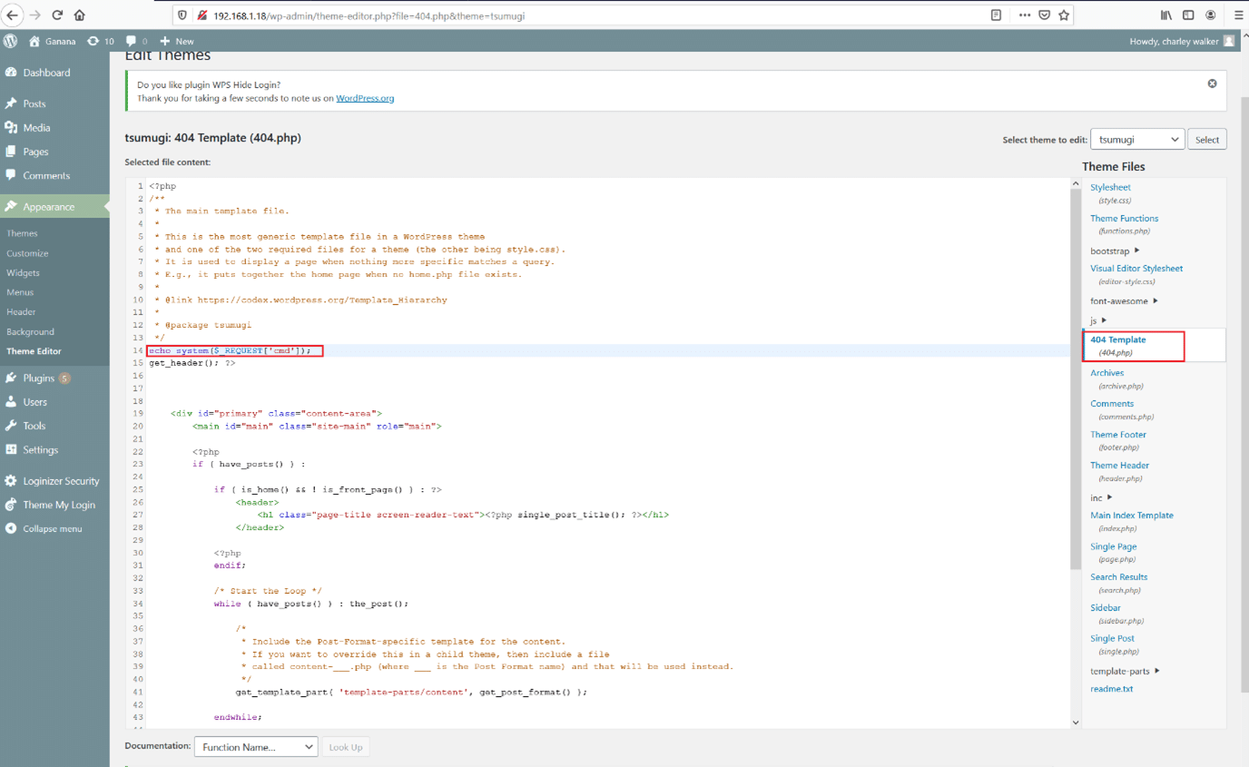This screenshot has height=767, width=1249.
Task: Open the Firefox hamburger menu
Action: (x=1238, y=15)
